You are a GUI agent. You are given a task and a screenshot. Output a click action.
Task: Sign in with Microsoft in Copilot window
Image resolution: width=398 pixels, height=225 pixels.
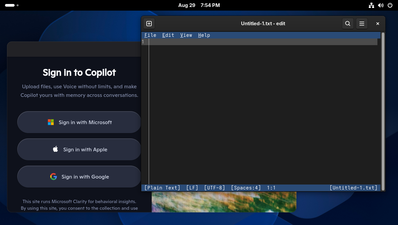pyautogui.click(x=79, y=122)
